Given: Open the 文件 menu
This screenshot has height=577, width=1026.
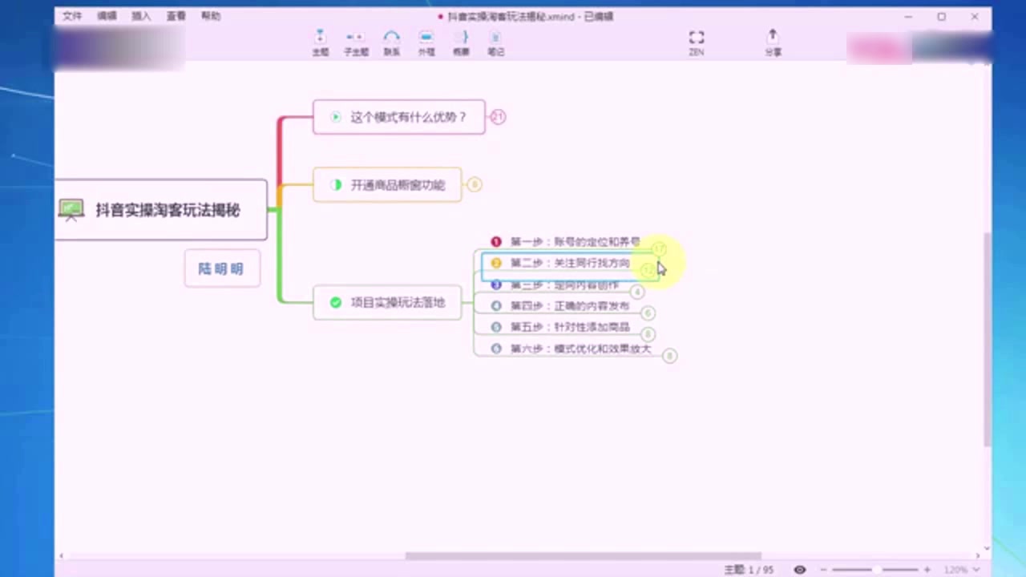Looking at the screenshot, I should tap(72, 16).
